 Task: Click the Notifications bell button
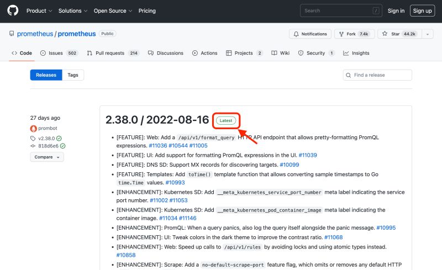pos(310,34)
